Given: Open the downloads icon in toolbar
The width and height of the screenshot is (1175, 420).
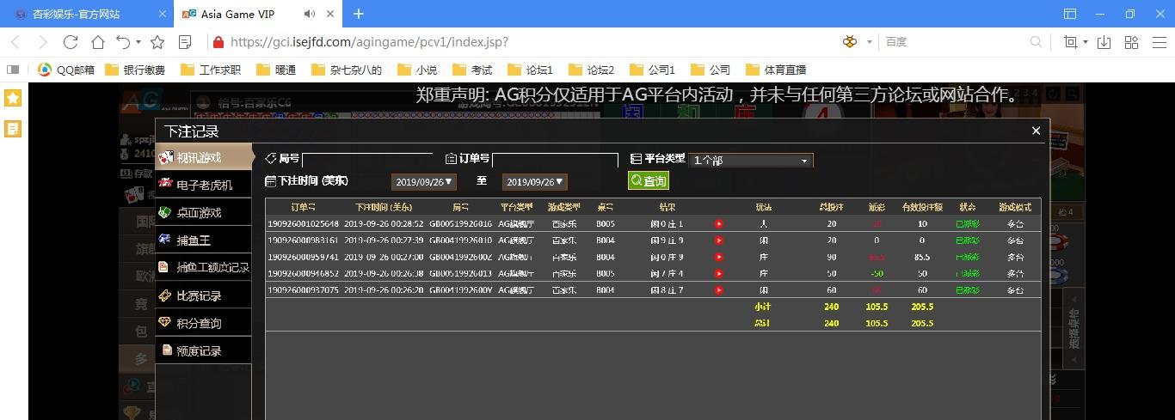Looking at the screenshot, I should point(1104,41).
